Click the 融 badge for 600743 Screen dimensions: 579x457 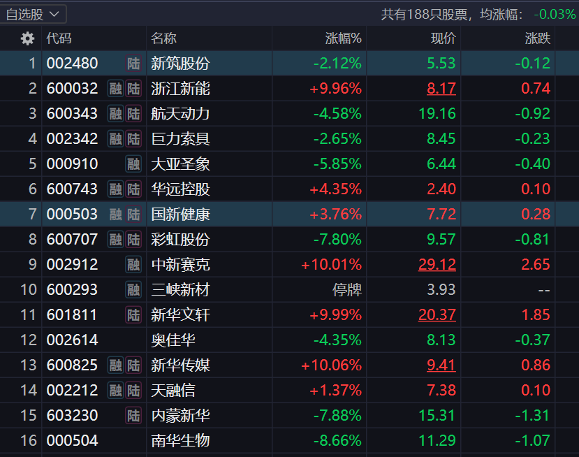pos(115,189)
